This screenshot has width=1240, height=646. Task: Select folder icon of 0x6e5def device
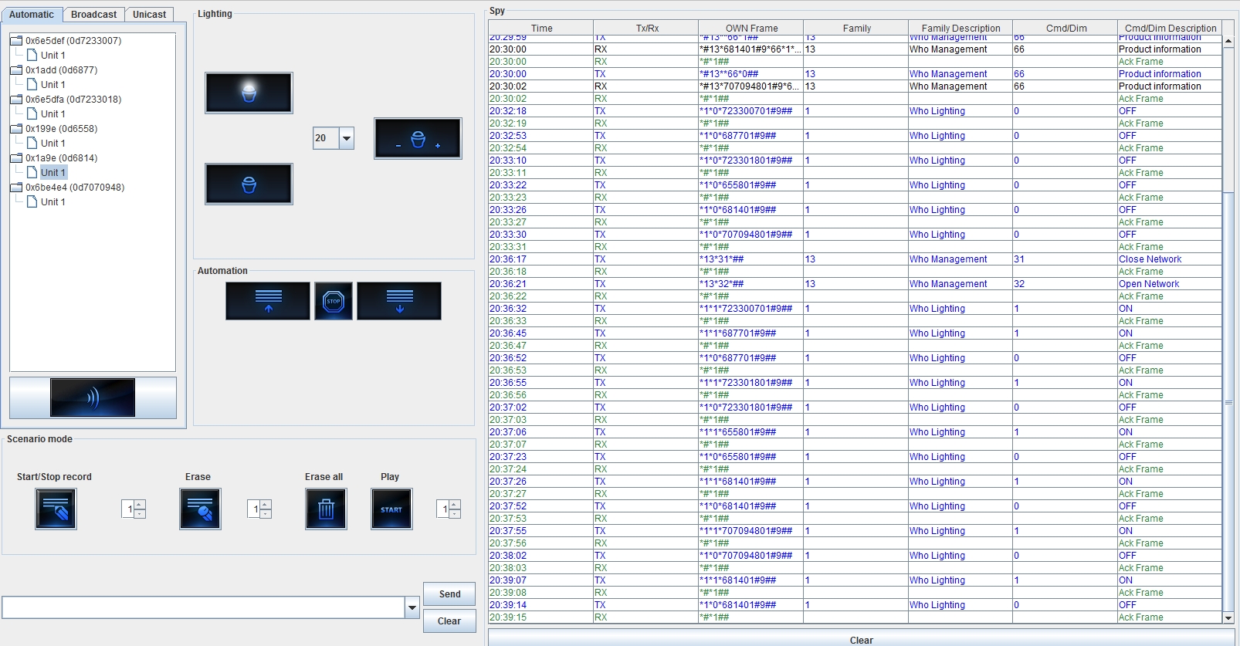pyautogui.click(x=16, y=40)
